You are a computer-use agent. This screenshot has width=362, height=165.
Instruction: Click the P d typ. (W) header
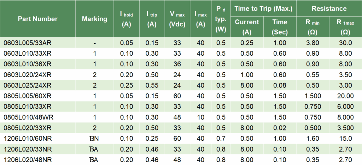tap(221, 19)
